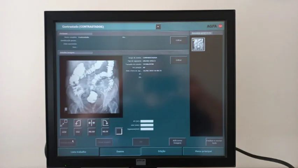Click Editar beside the image details
The width and height of the screenshot is (298, 168).
pyautogui.click(x=179, y=60)
